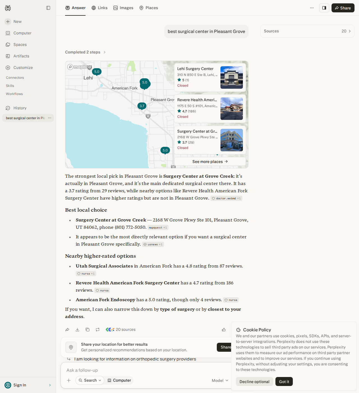This screenshot has width=359, height=393.
Task: Copy the answer with the copy icon
Action: (88, 330)
